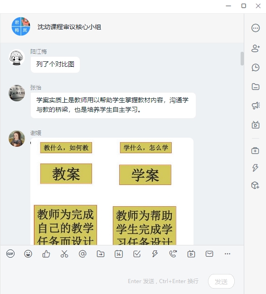This screenshot has width=266, height=294.
Task: Send a thumbs-up reaction
Action: (46, 254)
